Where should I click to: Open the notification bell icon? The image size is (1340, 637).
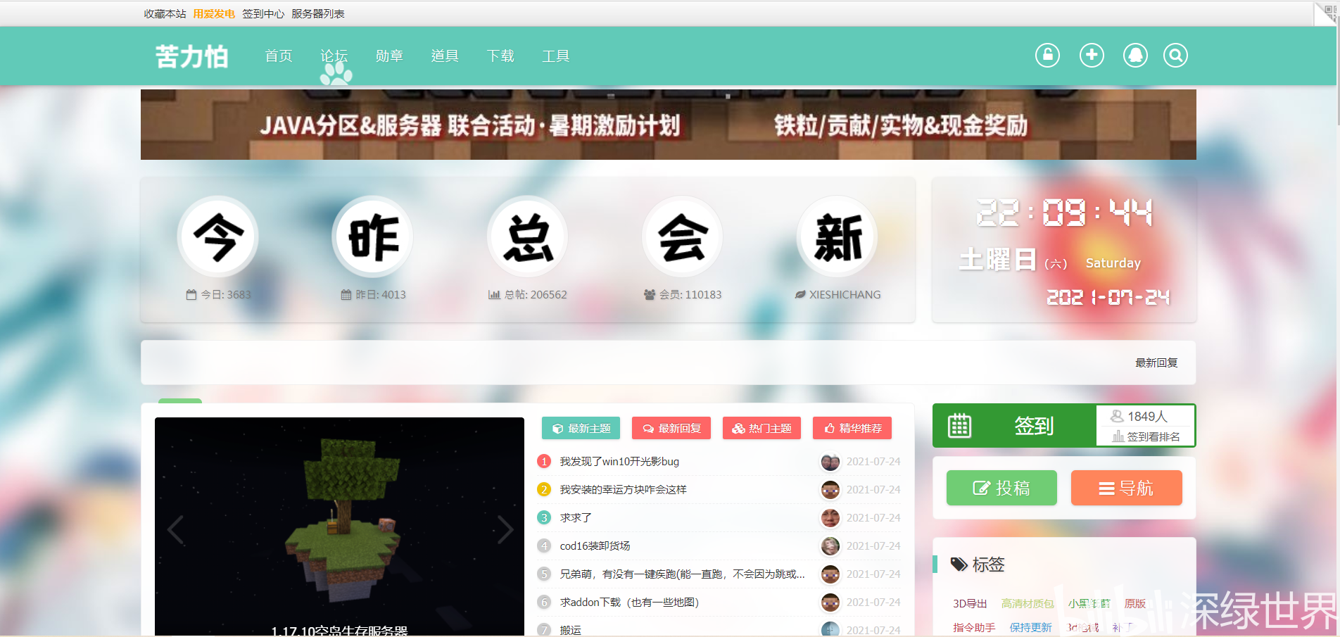pos(1134,55)
